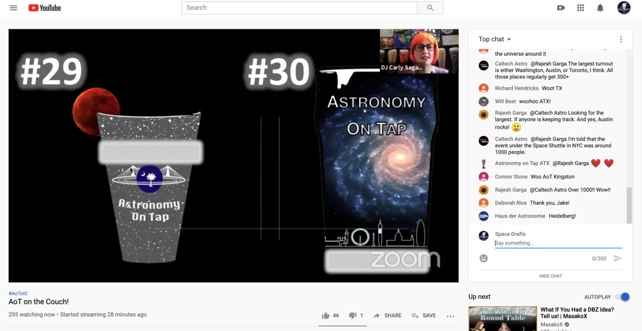Click the 'Woo AoT Kingston' chat message
Viewport: 642px width, 331px height.
click(x=552, y=177)
